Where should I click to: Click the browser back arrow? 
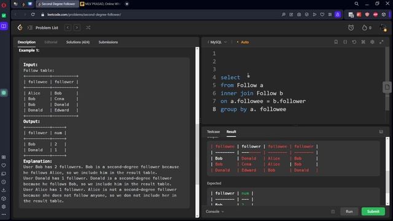coord(15,15)
